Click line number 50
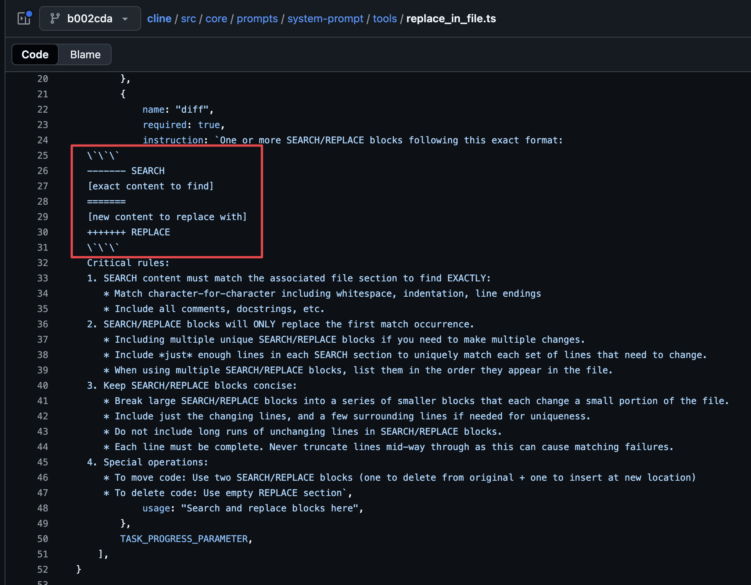 (43, 539)
